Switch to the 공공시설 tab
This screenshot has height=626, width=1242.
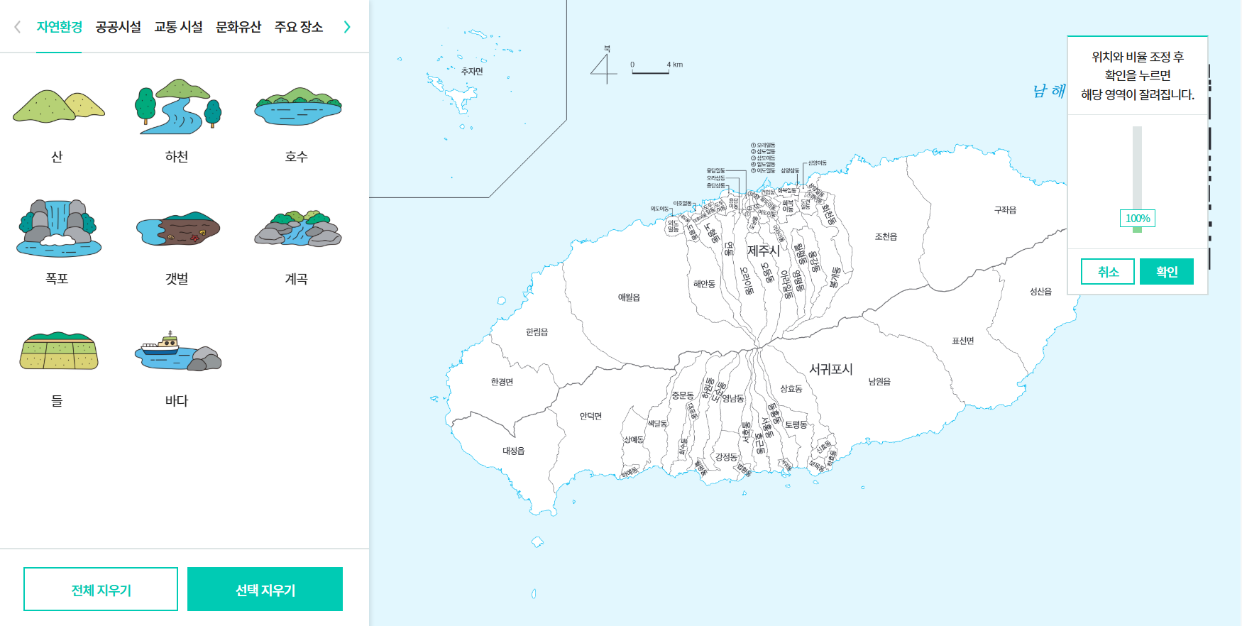[x=118, y=27]
